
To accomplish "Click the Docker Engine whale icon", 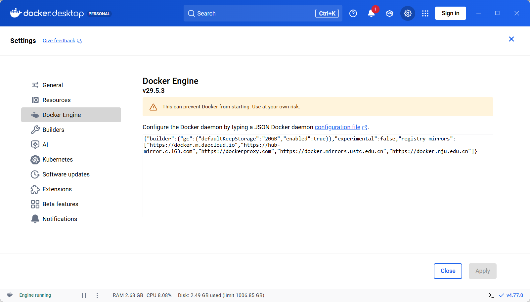I will point(35,115).
